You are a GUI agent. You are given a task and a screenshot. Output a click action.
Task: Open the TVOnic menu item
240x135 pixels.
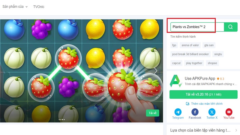click(39, 7)
